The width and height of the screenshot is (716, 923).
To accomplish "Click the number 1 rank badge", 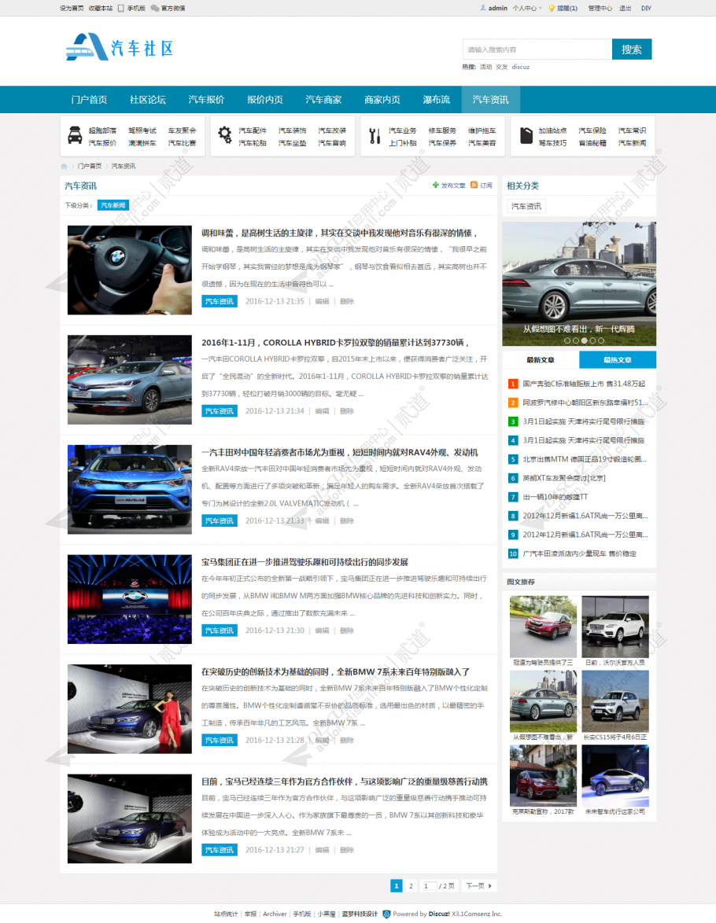I will (x=513, y=384).
